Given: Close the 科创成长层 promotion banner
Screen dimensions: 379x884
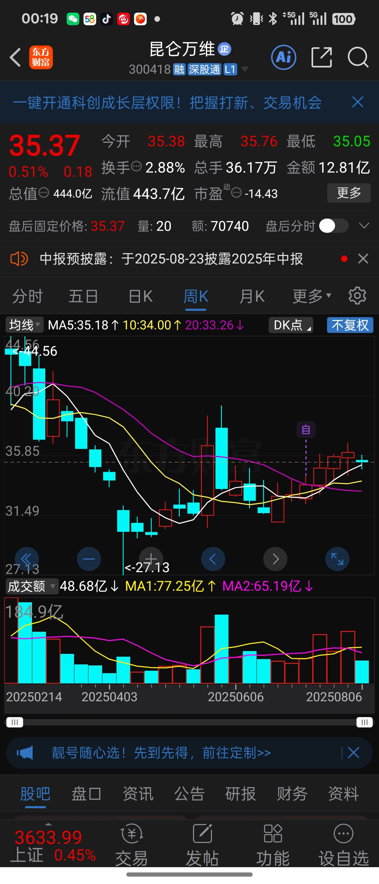Looking at the screenshot, I should click(x=358, y=102).
